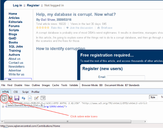Image resolution: width=163 pixels, height=128 pixels.
Task: Open Document Mode: IE7 Standards menu
Action: (122, 85)
